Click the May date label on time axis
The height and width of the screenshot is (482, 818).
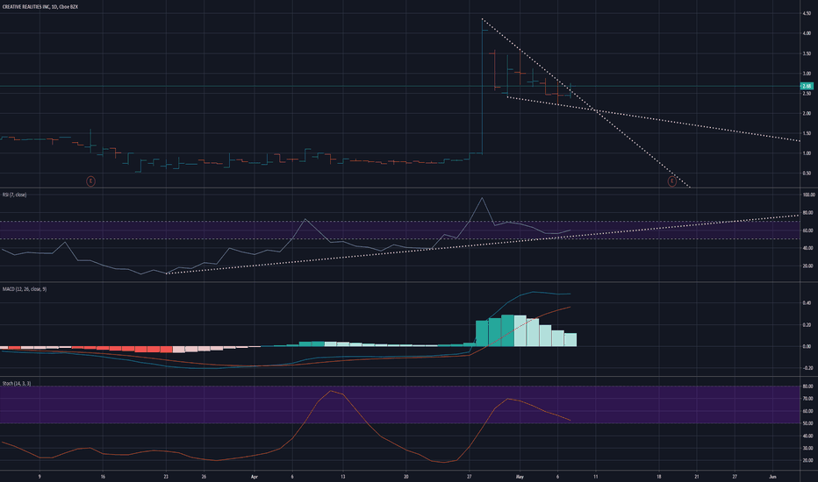(519, 476)
